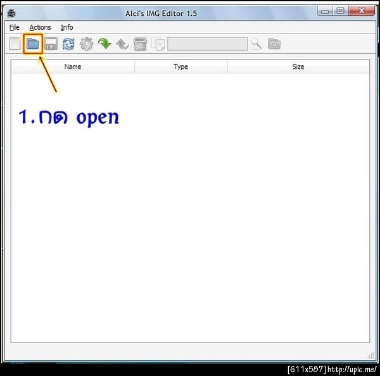Focus the toolbar search text field
Viewport: 380px width, 376px height.
(x=208, y=44)
